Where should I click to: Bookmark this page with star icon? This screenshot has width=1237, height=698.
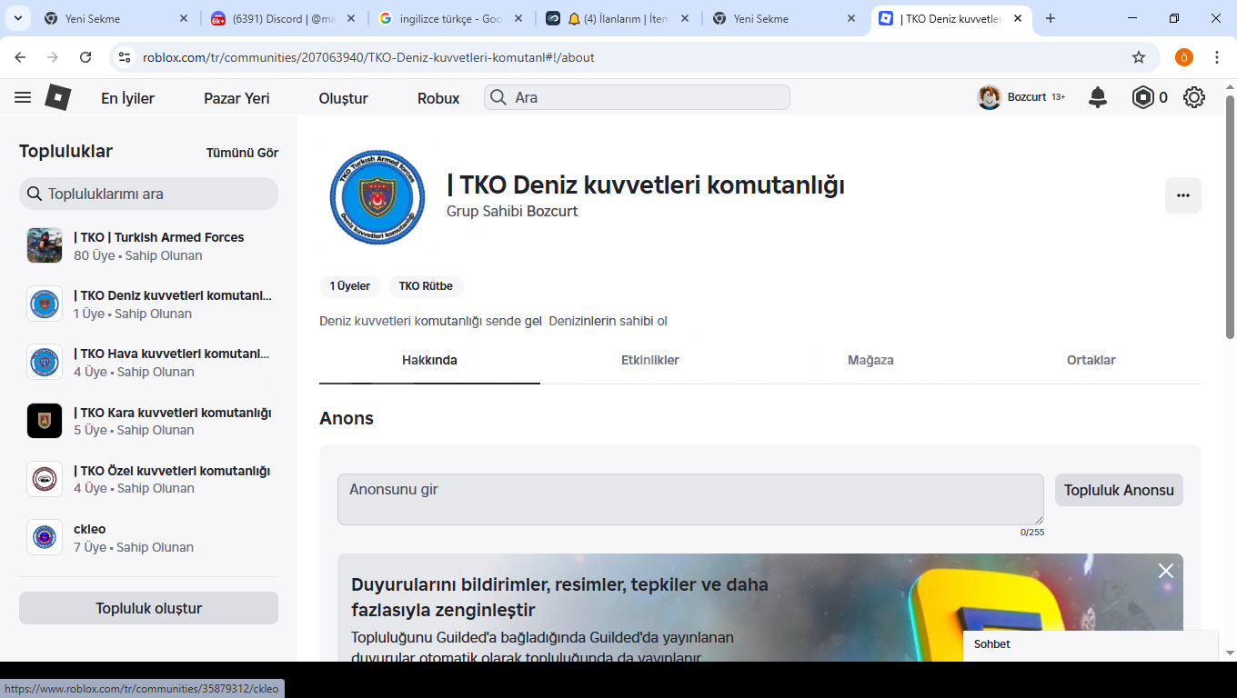coord(1139,57)
